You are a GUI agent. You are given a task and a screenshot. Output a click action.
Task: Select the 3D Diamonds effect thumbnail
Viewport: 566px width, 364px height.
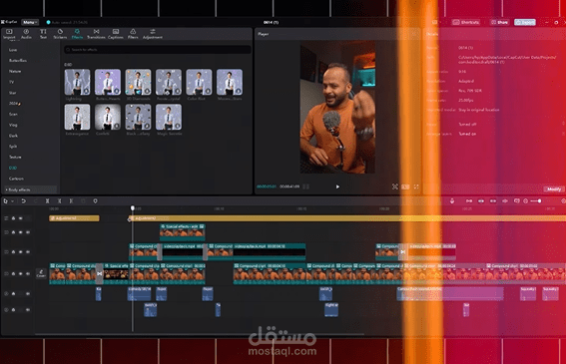(x=138, y=82)
